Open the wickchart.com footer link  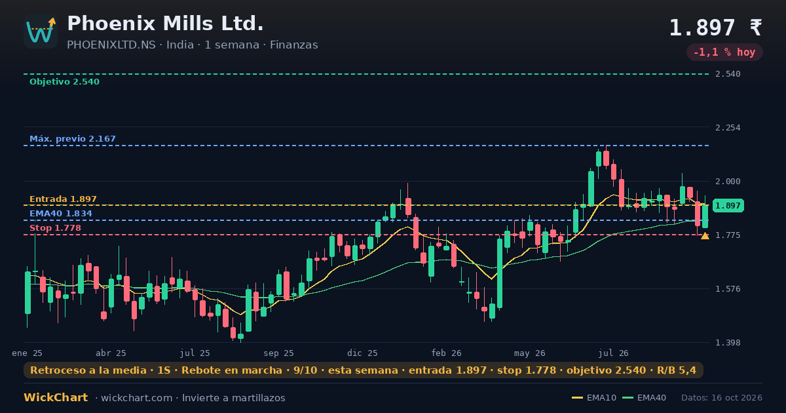point(136,398)
